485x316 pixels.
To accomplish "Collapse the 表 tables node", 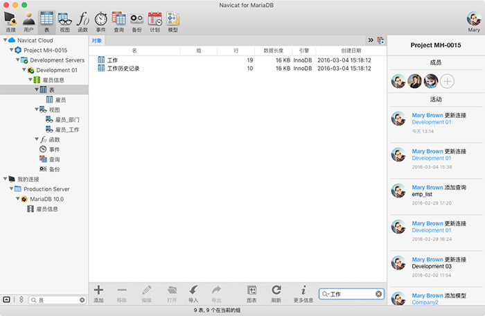I will (37, 89).
